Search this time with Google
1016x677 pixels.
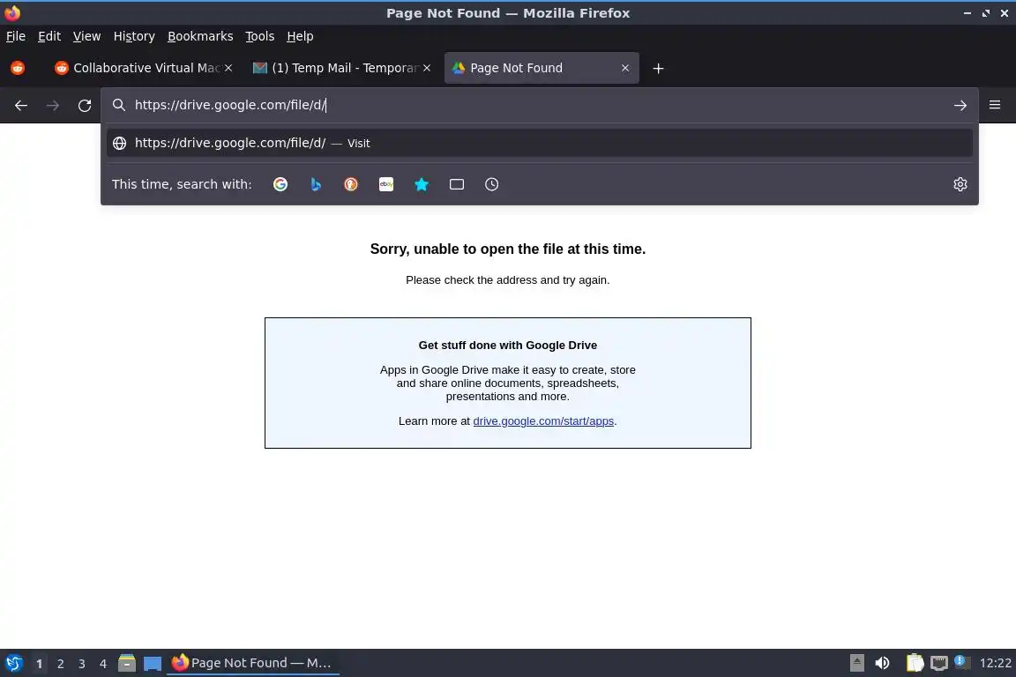pos(280,184)
